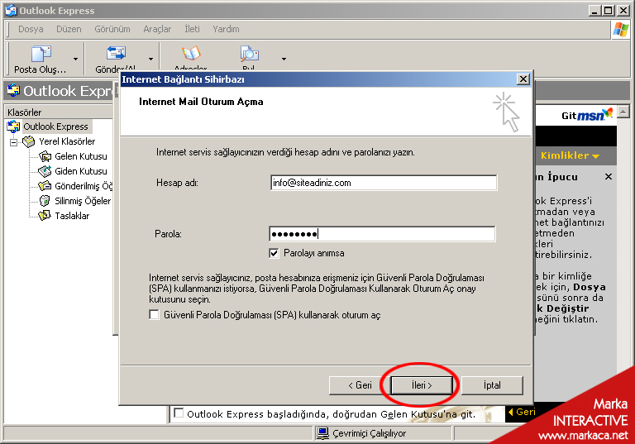Click the Bul search toolbar icon

pyautogui.click(x=250, y=53)
